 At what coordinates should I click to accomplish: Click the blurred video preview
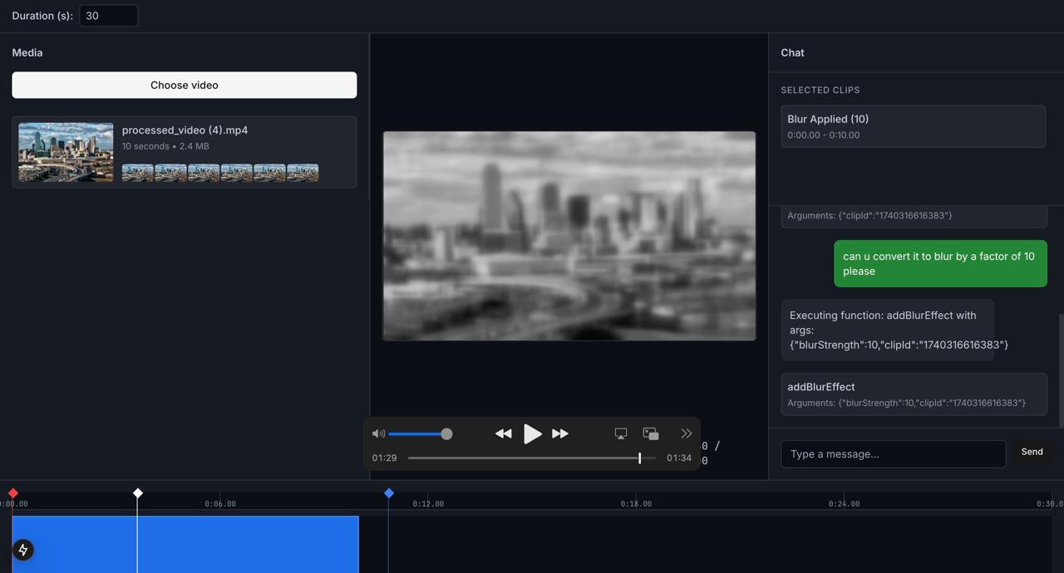[x=569, y=236]
